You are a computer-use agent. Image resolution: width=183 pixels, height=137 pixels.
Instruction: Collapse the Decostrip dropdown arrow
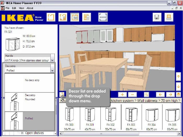[x=52, y=71]
